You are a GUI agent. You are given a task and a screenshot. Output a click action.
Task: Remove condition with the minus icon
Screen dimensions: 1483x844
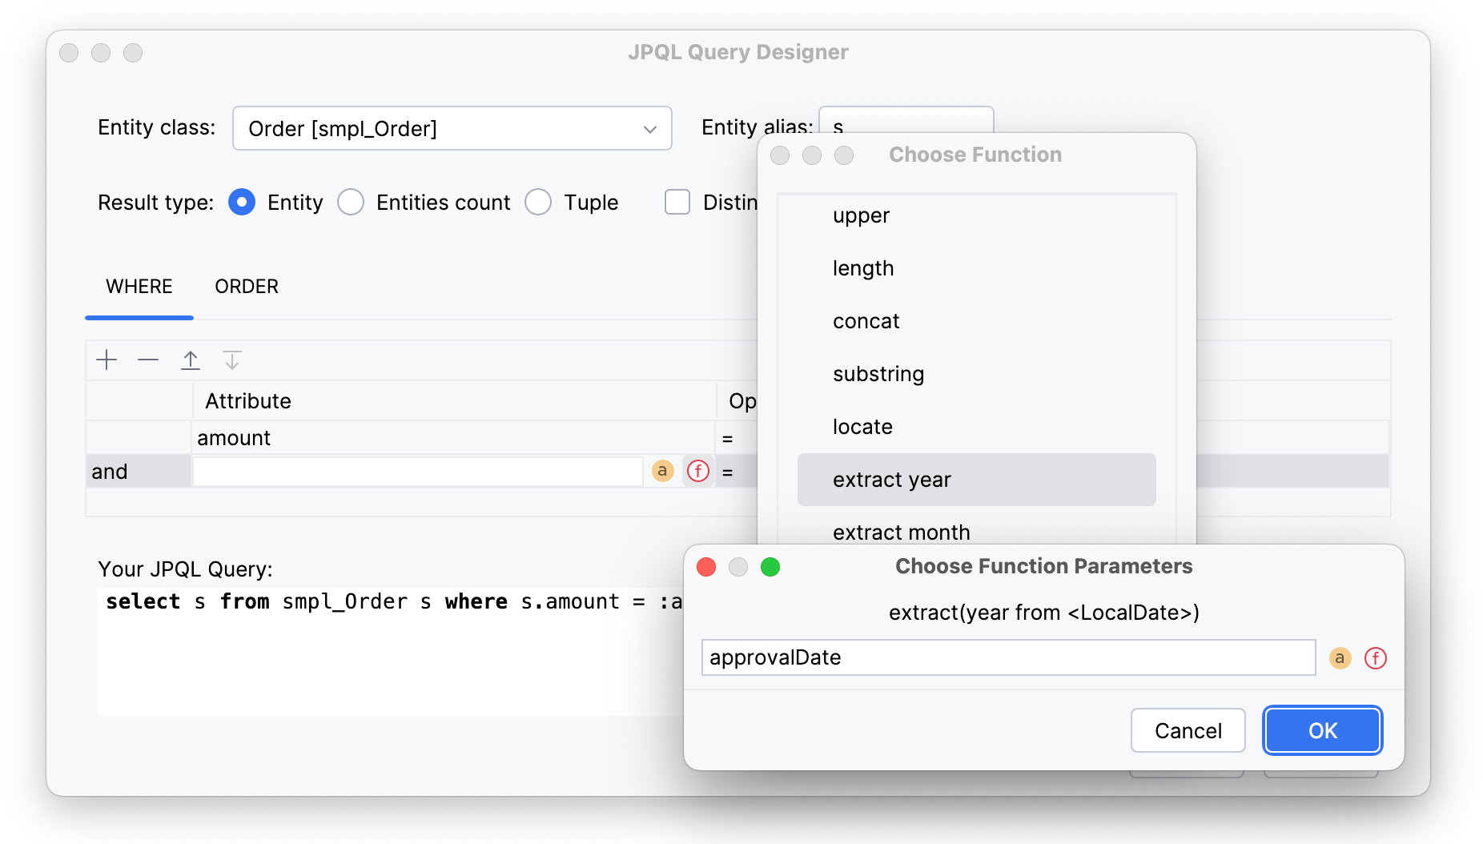tap(148, 360)
